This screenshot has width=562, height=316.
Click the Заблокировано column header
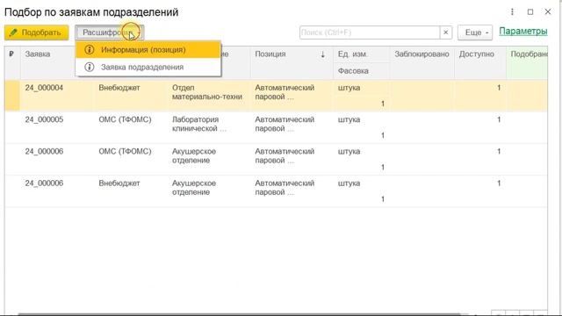pos(421,54)
